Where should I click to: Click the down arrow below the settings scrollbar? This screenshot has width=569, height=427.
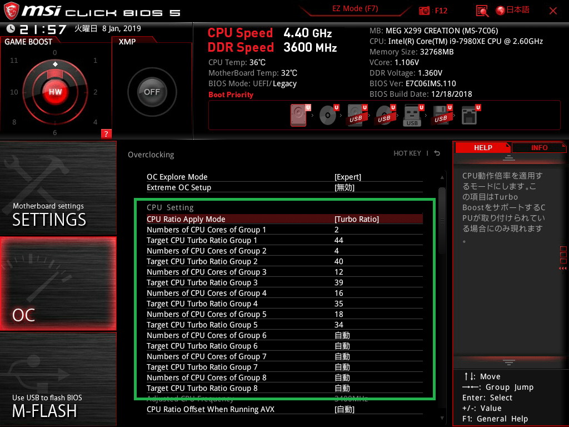pyautogui.click(x=442, y=418)
